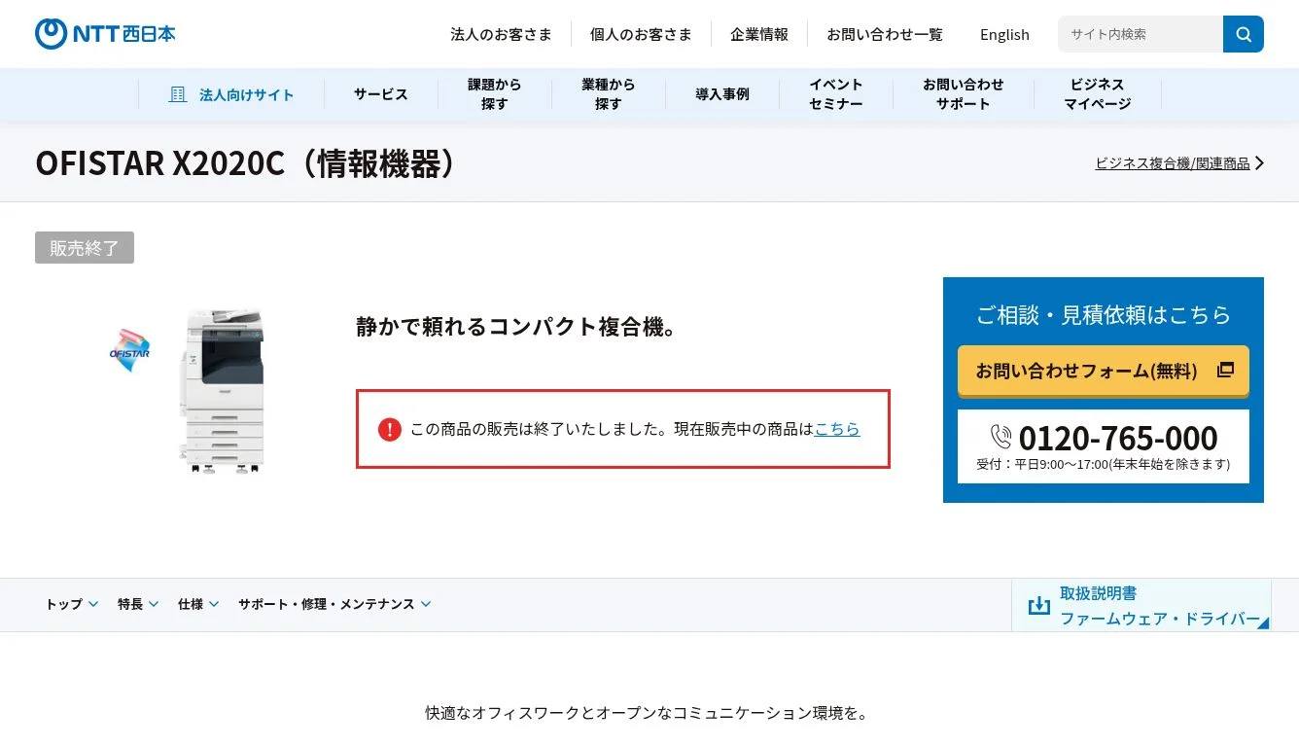Click the お問い合わせフォーム(無料) button
Viewport: 1299px width, 747px height.
(1103, 371)
